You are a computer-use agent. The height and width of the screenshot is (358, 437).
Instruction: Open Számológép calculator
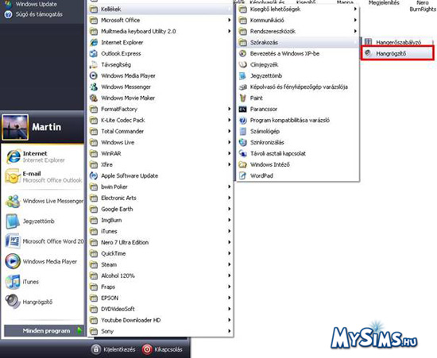pyautogui.click(x=298, y=131)
